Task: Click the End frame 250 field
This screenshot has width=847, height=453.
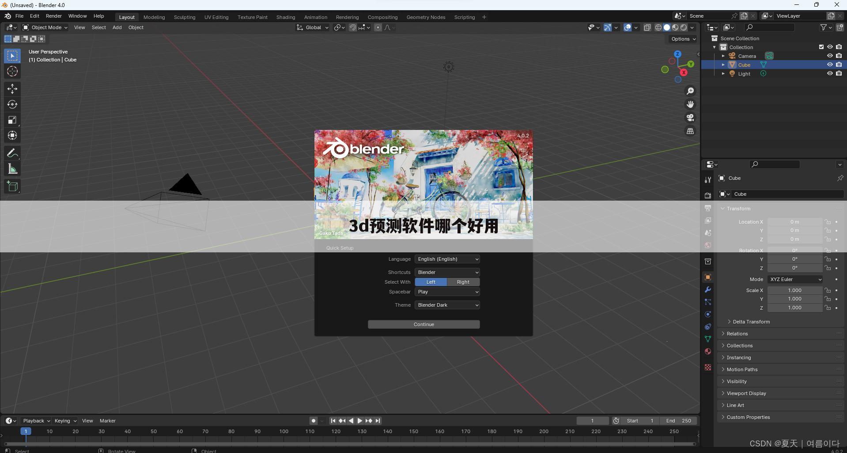Action: [679, 421]
